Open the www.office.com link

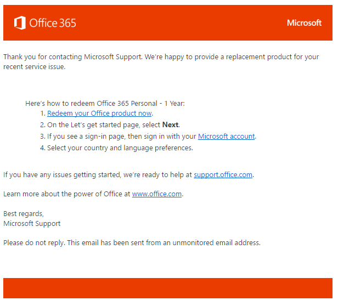(x=157, y=194)
